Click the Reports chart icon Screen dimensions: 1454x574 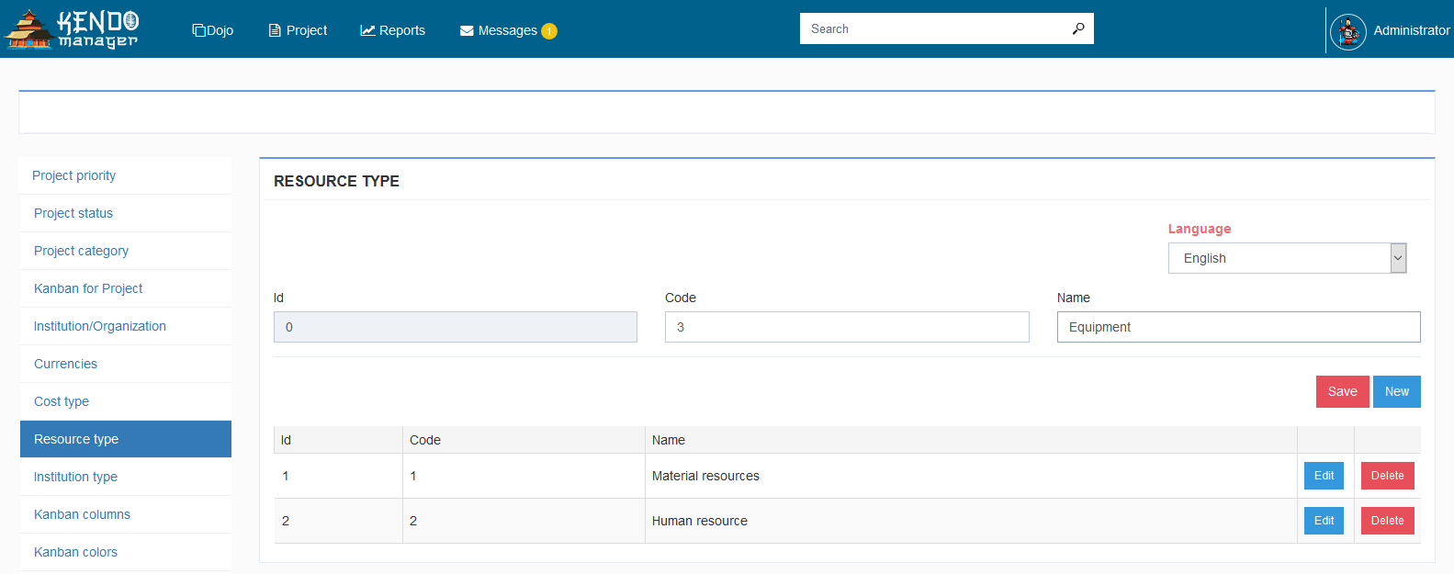pyautogui.click(x=367, y=30)
